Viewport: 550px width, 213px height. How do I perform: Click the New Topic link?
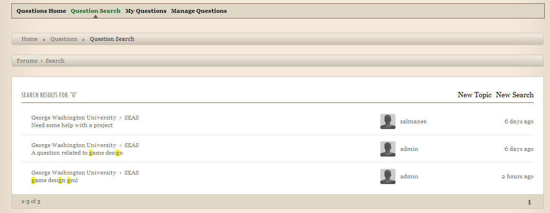point(474,95)
